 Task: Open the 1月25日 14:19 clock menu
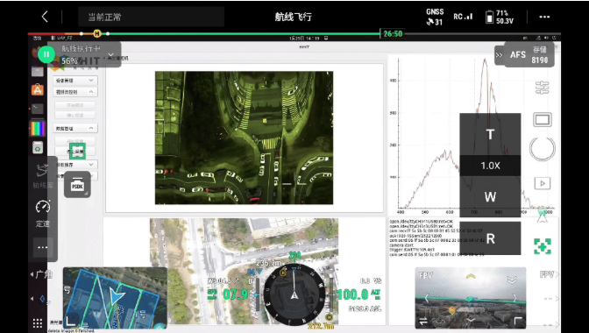[305, 39]
